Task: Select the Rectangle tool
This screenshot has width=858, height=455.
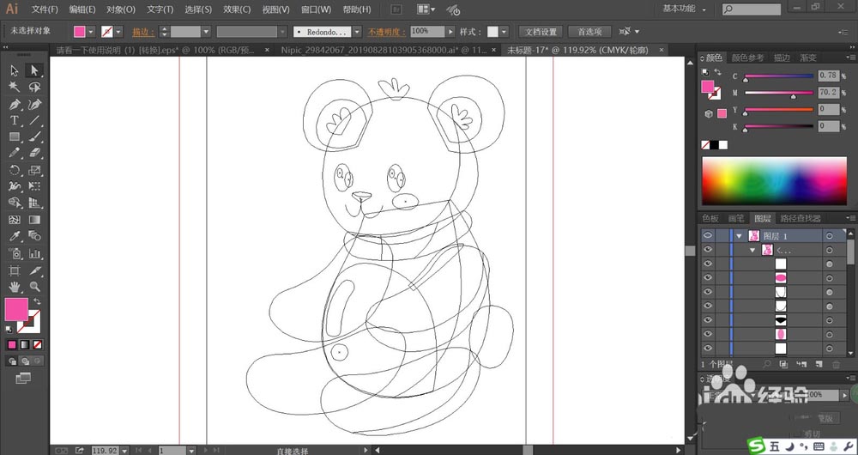Action: pos(15,136)
